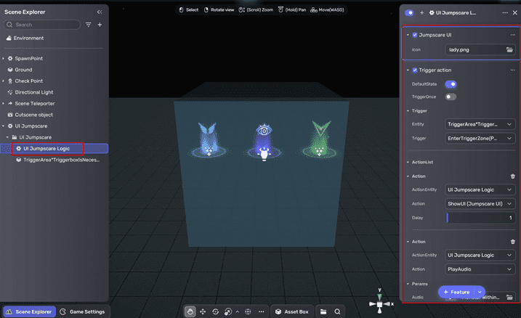
Task: Open the Trigger Entity dropdown
Action: tap(480, 125)
